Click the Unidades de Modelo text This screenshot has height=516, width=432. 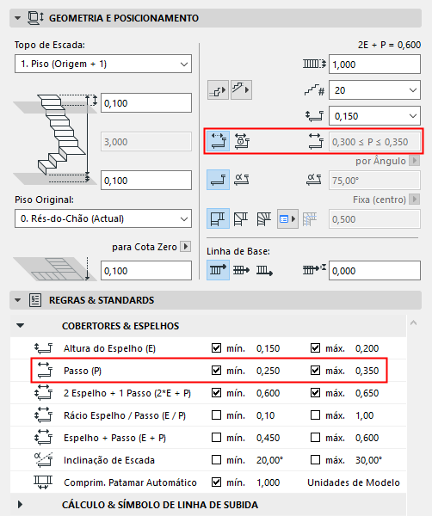(x=354, y=482)
